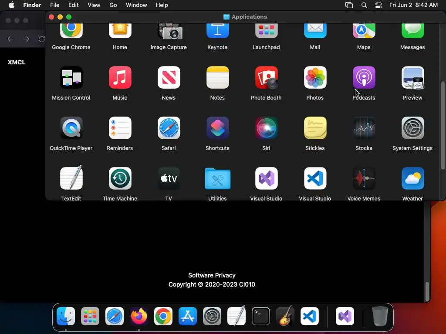Open the Reminders app icon
Viewport: 446px width, 334px height.
120,128
